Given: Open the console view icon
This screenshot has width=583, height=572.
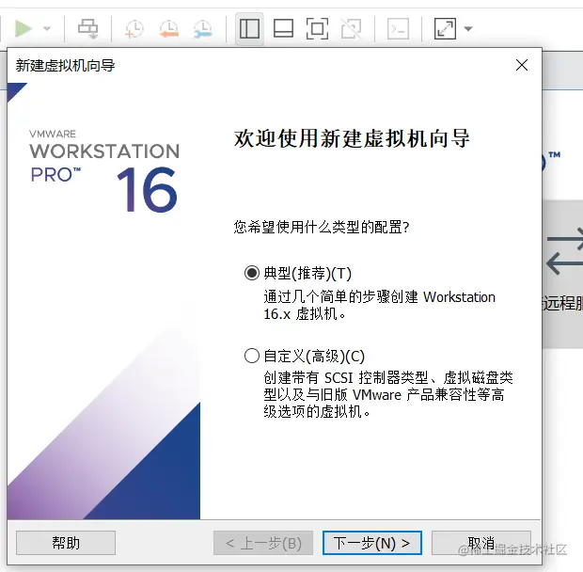Looking at the screenshot, I should 398,28.
